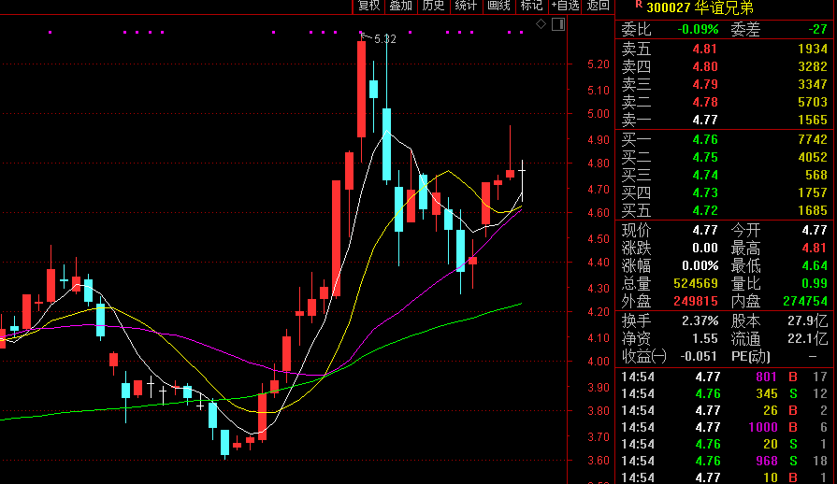Viewport: 837px width, 484px height.
Task: Click the diamond marker icon above chart
Action: pyautogui.click(x=540, y=24)
